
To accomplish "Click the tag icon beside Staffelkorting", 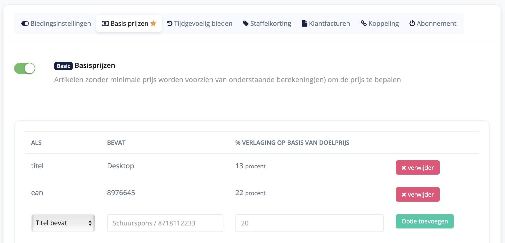I will pos(246,24).
